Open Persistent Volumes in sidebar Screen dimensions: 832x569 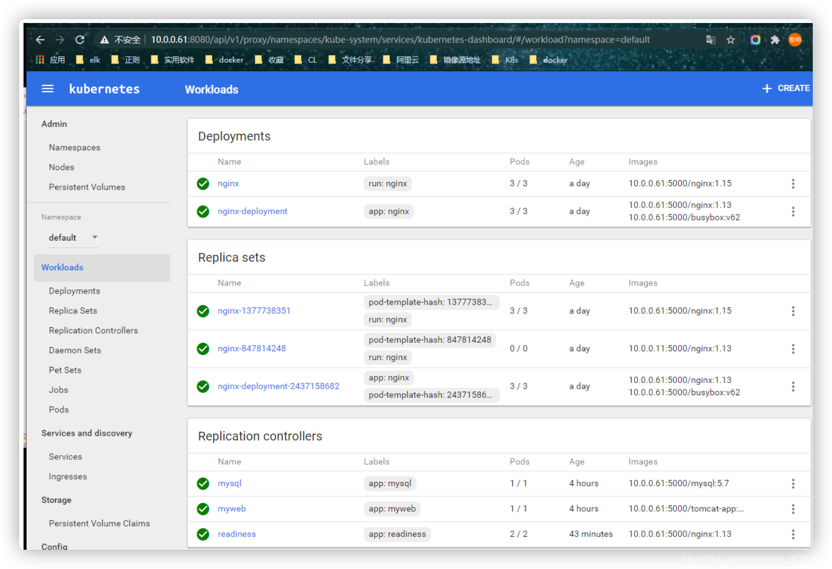[x=87, y=187]
